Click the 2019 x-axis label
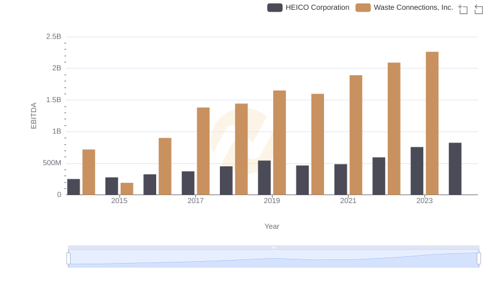This screenshot has height=282, width=490. point(272,201)
